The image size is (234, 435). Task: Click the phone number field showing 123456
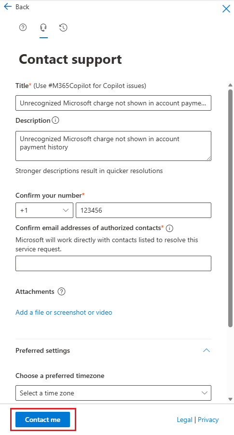143,210
